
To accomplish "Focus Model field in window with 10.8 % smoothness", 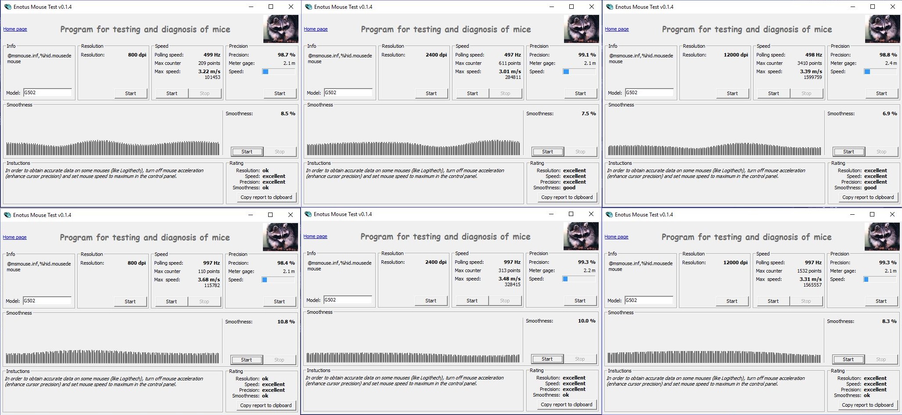I will [47, 301].
